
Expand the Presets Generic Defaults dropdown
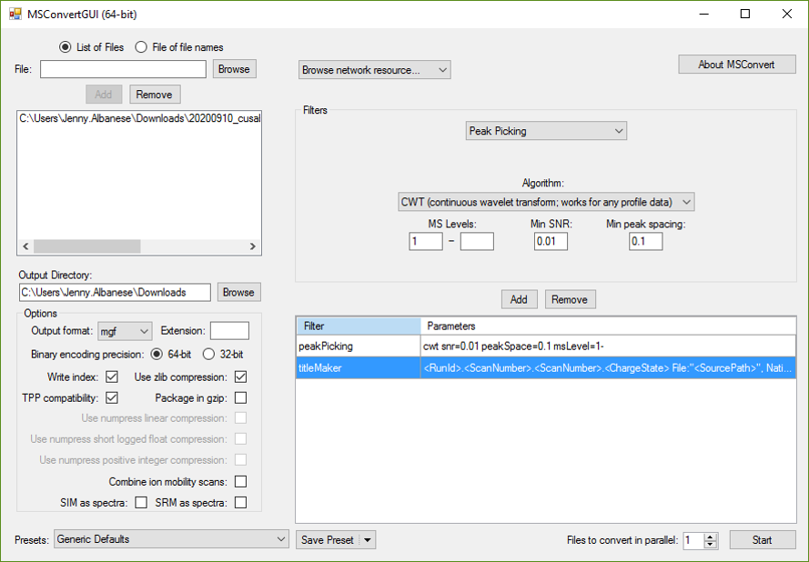(x=171, y=539)
